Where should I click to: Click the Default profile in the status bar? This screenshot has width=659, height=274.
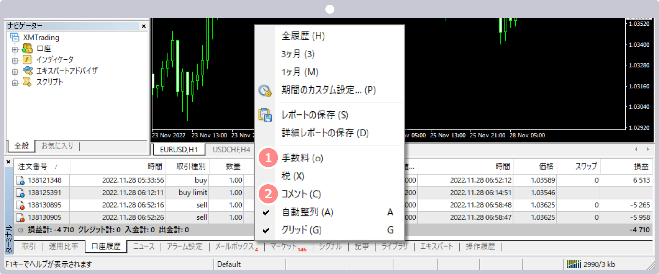[229, 264]
